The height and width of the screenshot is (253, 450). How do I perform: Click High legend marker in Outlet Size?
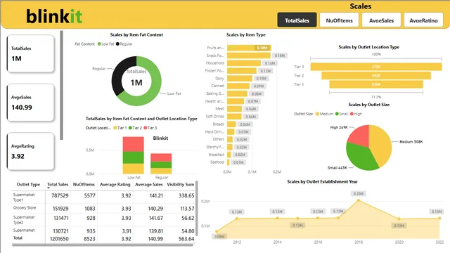pos(352,114)
